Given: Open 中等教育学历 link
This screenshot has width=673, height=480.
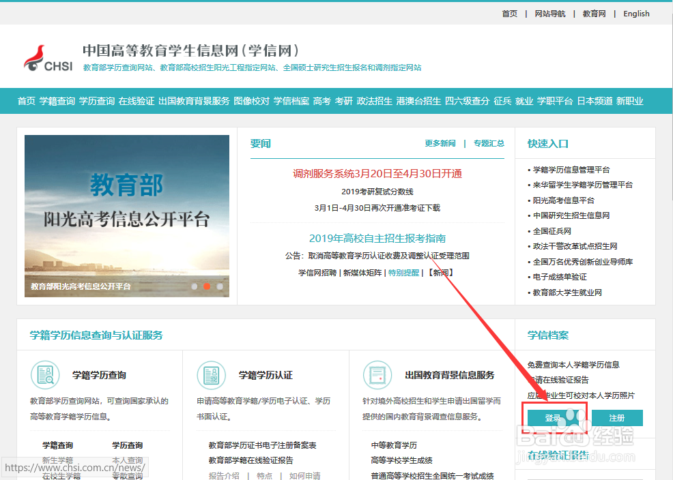Looking at the screenshot, I should (394, 445).
